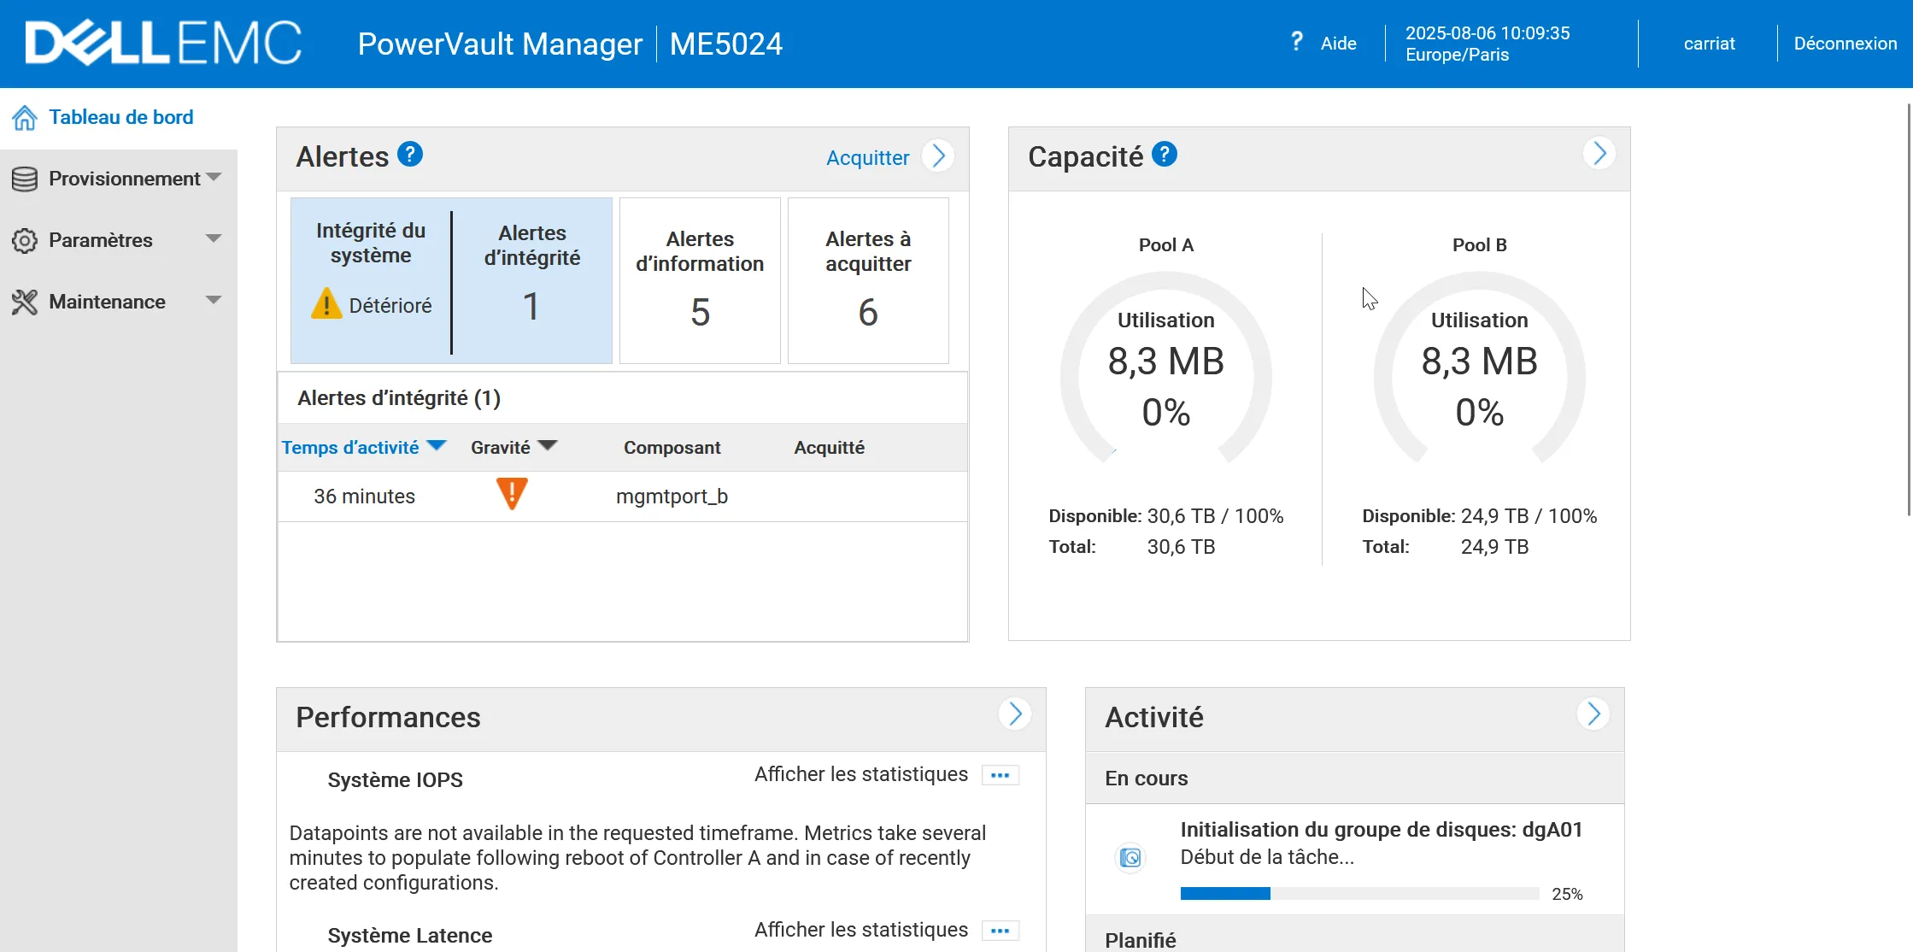Select the Alertes d'information tile
Viewport: 1913px width, 952px height.
tap(699, 280)
